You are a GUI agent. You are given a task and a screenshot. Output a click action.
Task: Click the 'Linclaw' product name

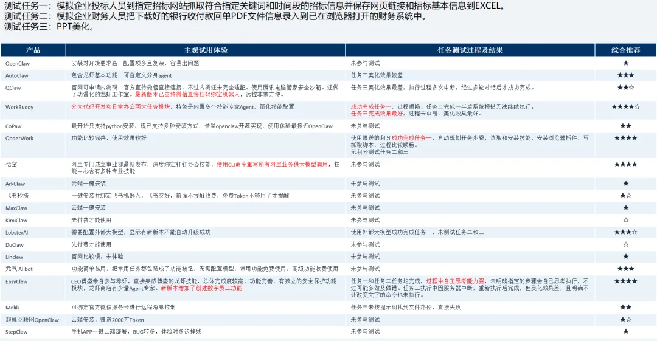pos(14,257)
